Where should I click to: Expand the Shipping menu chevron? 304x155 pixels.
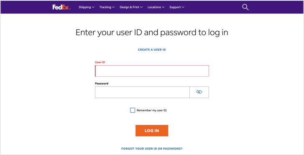click(93, 7)
